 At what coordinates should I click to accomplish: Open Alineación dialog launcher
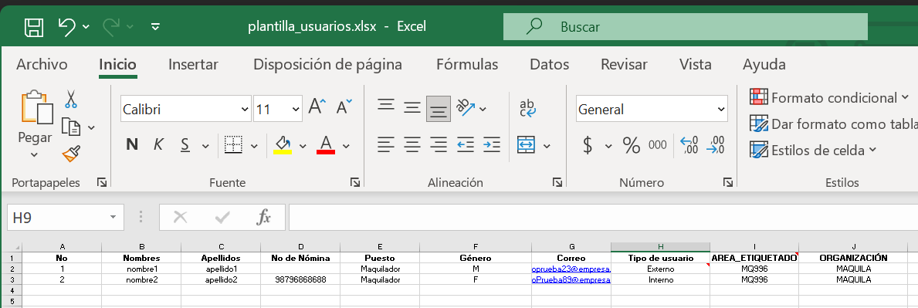click(557, 183)
